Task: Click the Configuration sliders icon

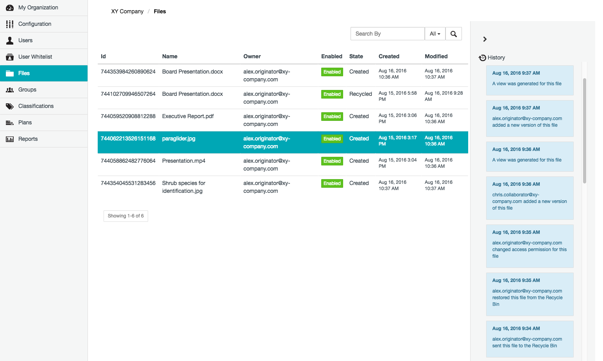Action: tap(10, 24)
